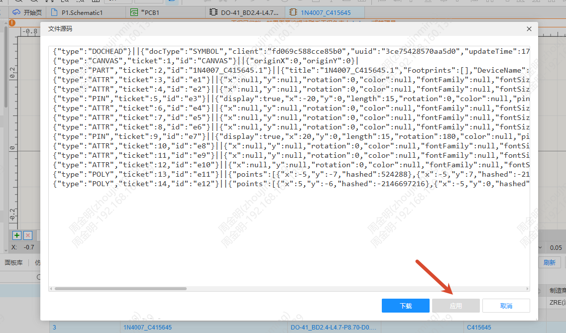Click the greyed 应用 button

coord(456,306)
